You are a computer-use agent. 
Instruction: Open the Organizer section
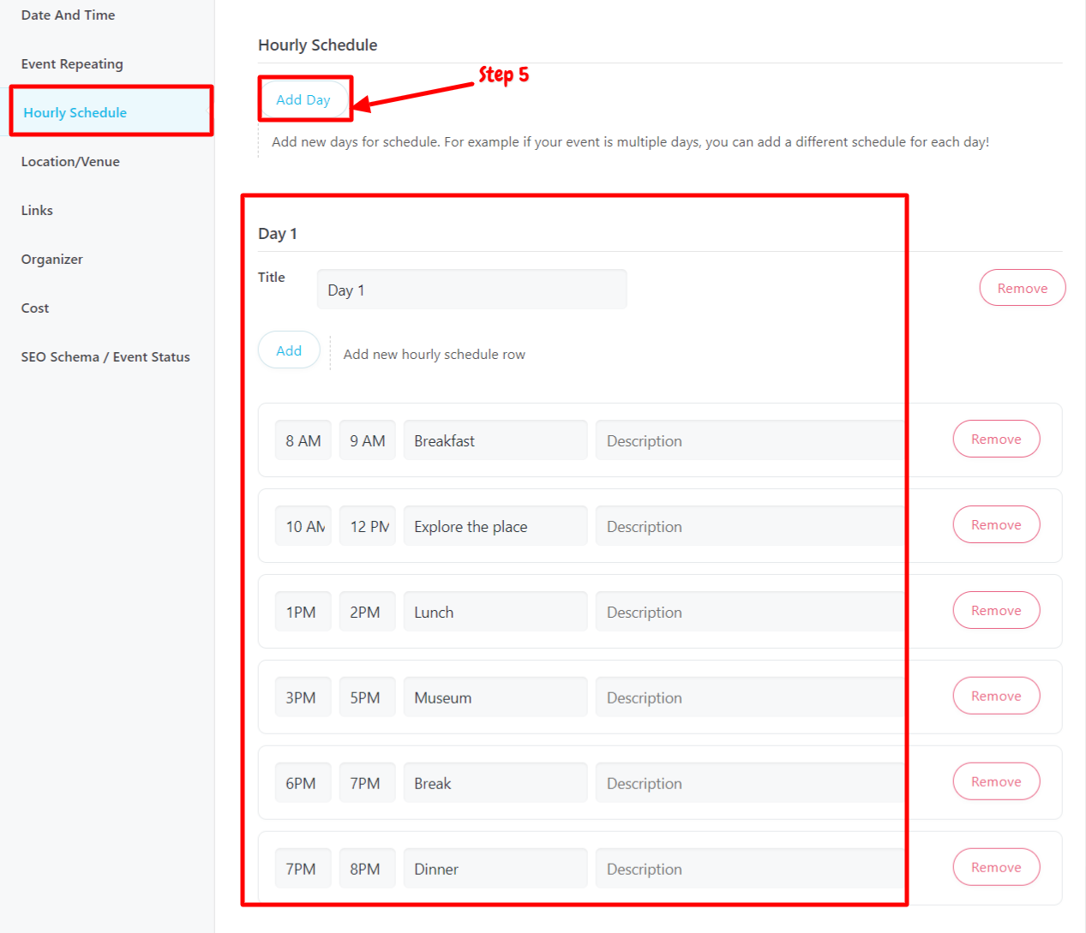point(52,260)
